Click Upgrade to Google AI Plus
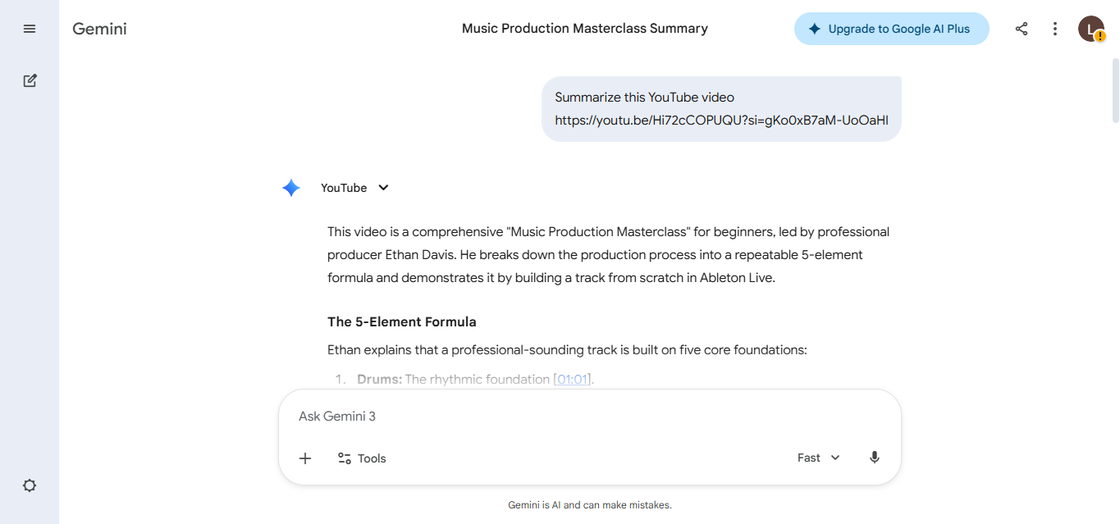 tap(891, 28)
